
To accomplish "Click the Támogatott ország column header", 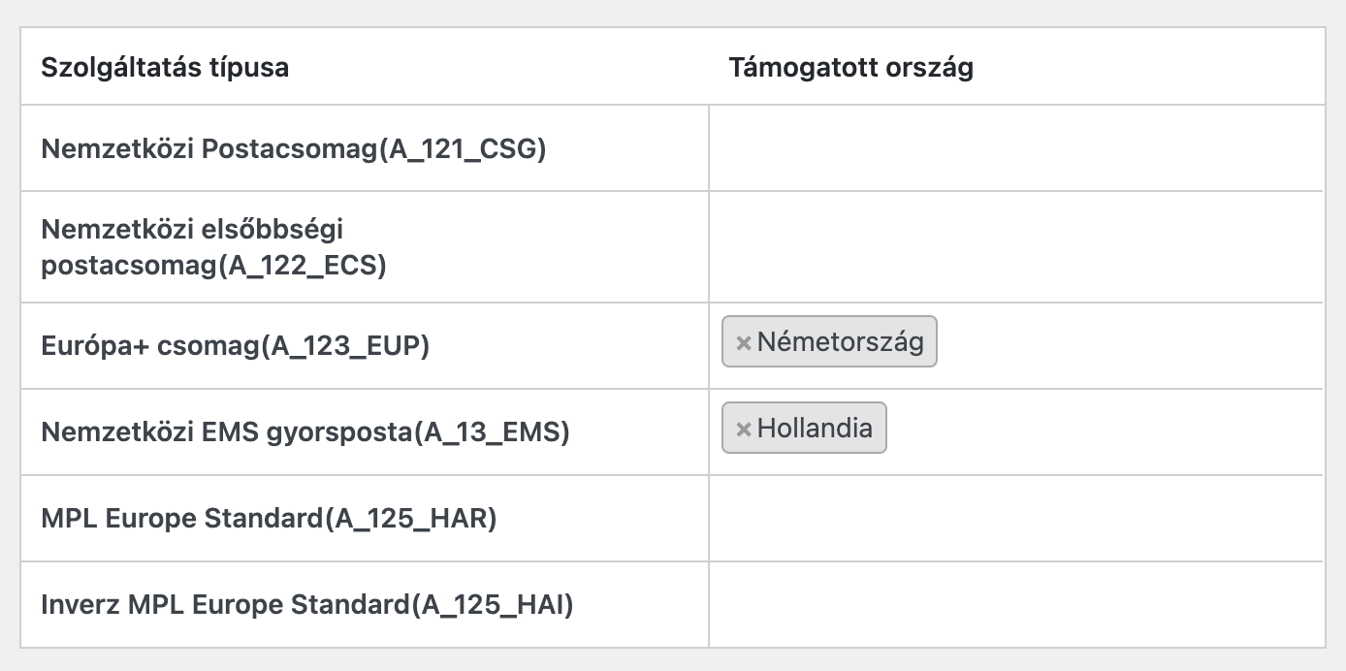I will [850, 68].
